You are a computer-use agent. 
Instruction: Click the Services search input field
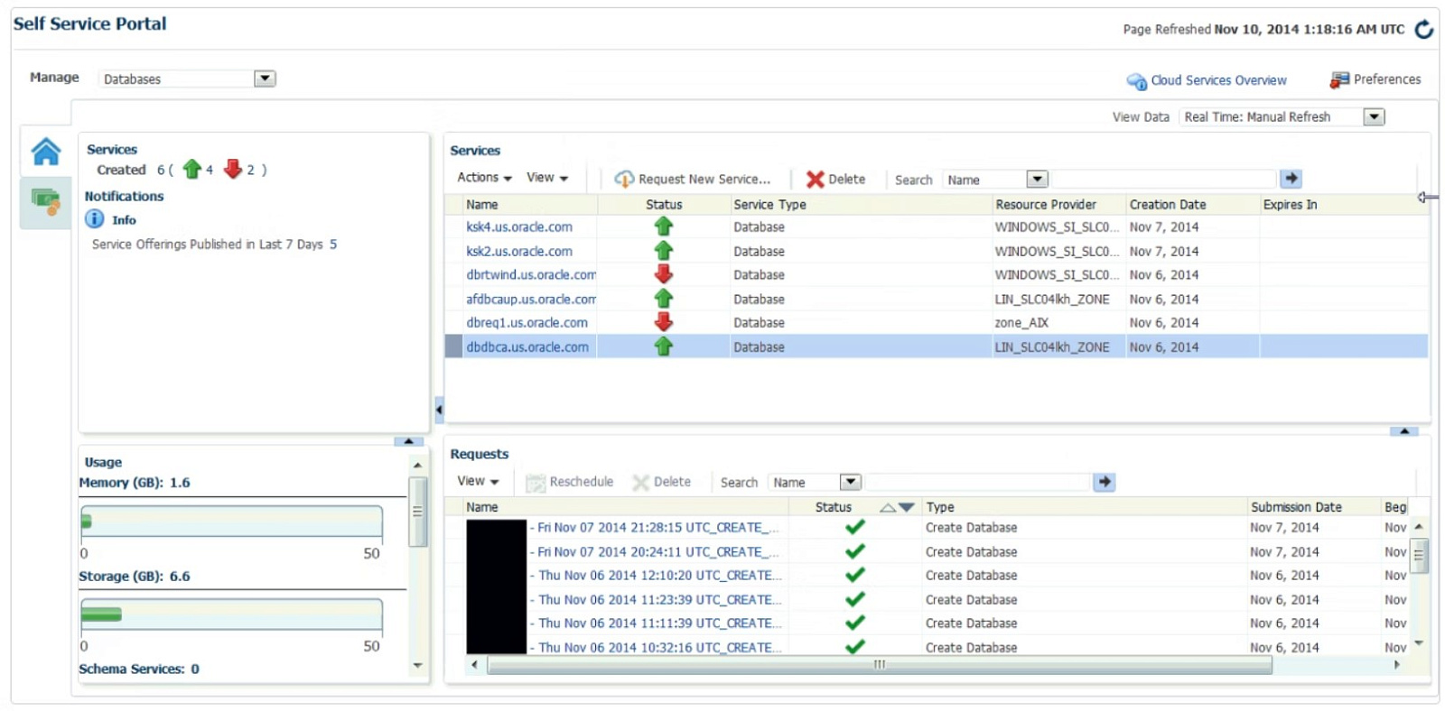click(1164, 179)
